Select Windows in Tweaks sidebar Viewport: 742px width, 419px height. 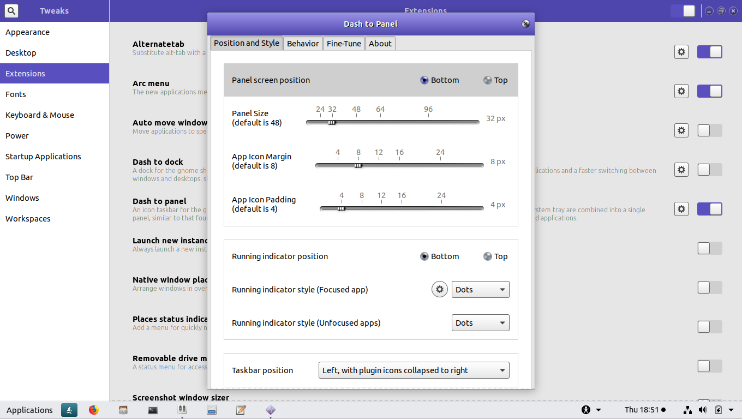(55, 198)
